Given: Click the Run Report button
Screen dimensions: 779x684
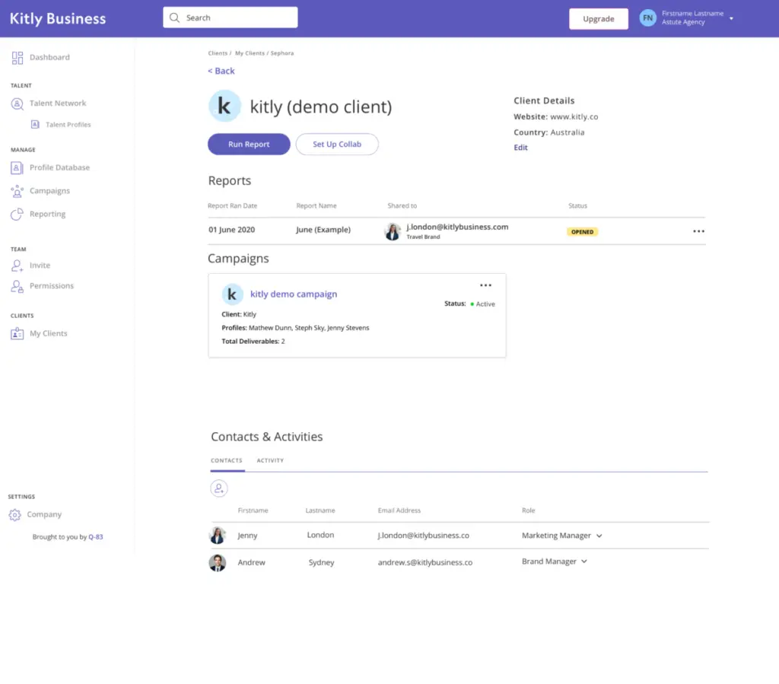Looking at the screenshot, I should tap(248, 144).
